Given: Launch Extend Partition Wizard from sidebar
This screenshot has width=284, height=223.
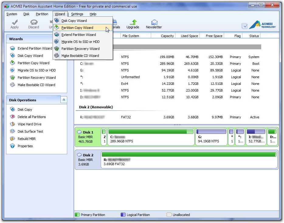Looking at the screenshot, I should 35,48.
